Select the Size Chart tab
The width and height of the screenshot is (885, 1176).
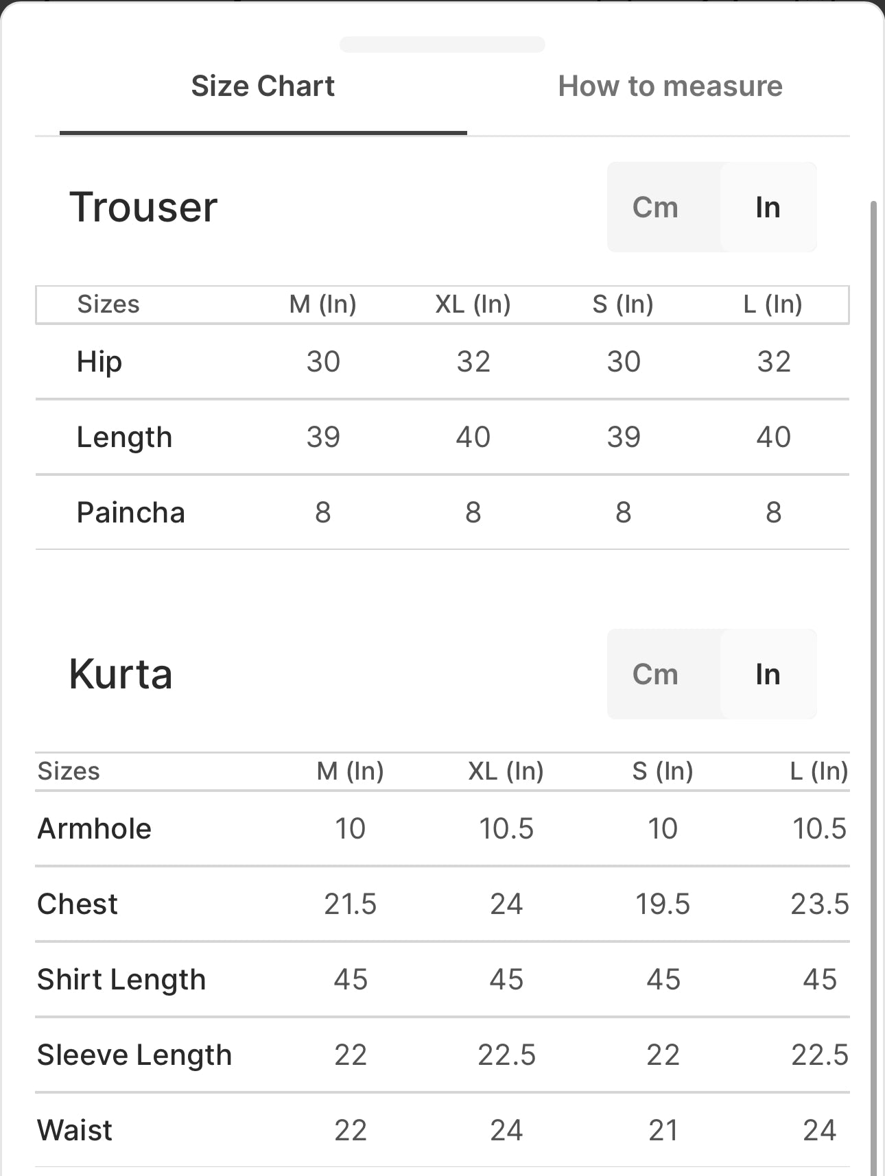click(263, 86)
